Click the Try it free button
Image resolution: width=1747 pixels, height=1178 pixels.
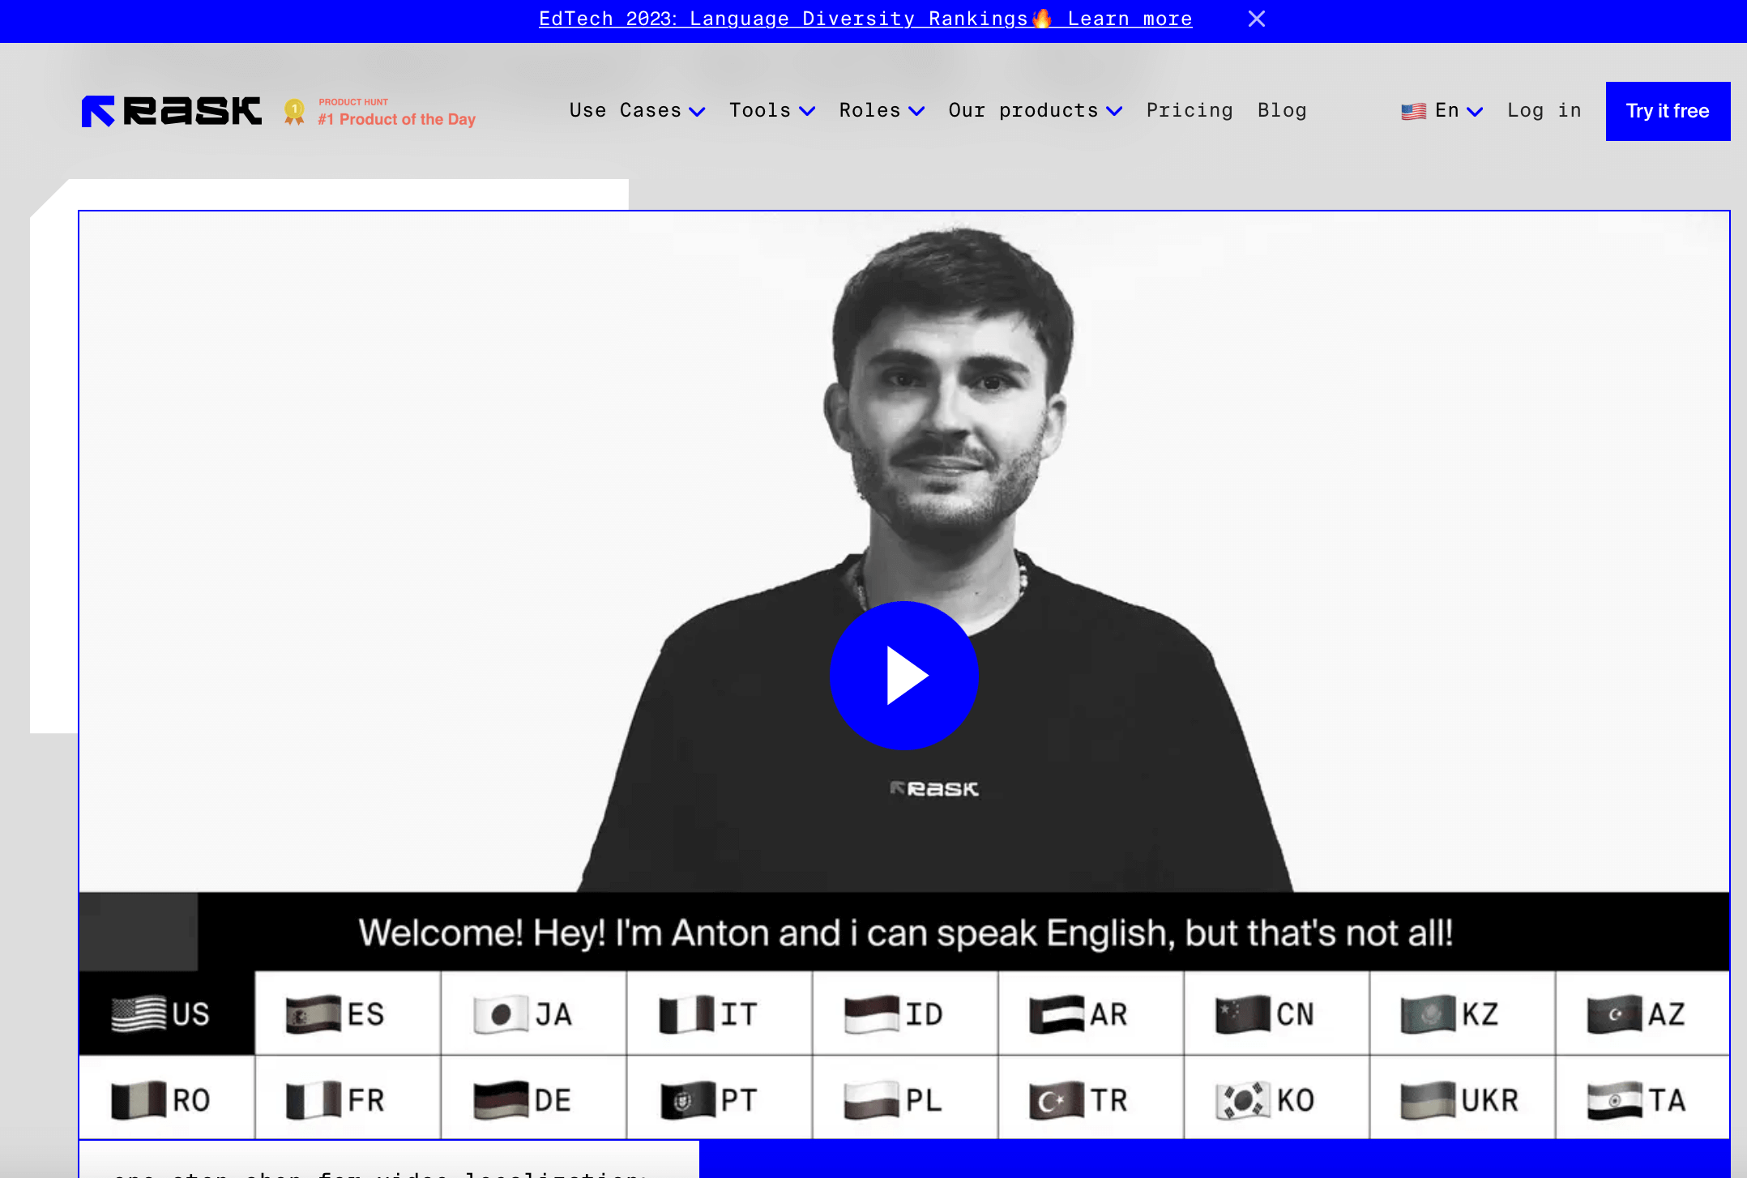pyautogui.click(x=1667, y=111)
